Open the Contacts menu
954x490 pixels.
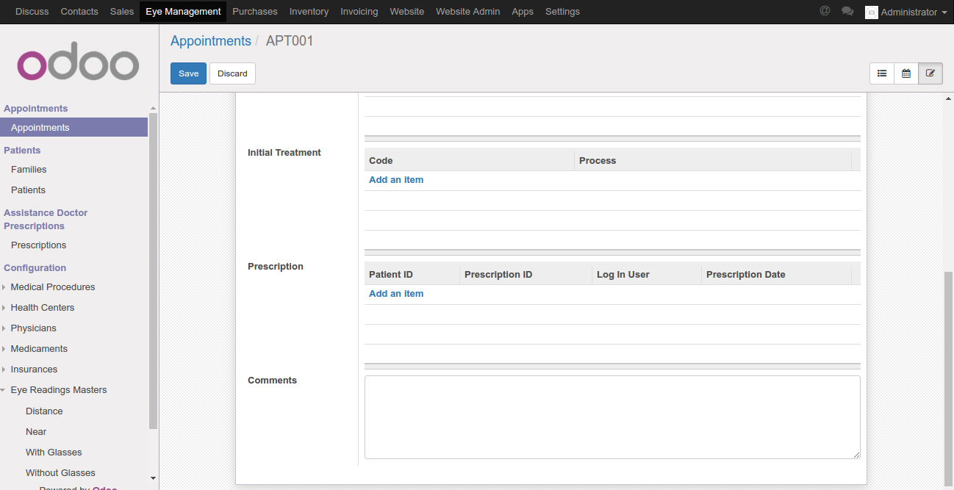pyautogui.click(x=79, y=12)
